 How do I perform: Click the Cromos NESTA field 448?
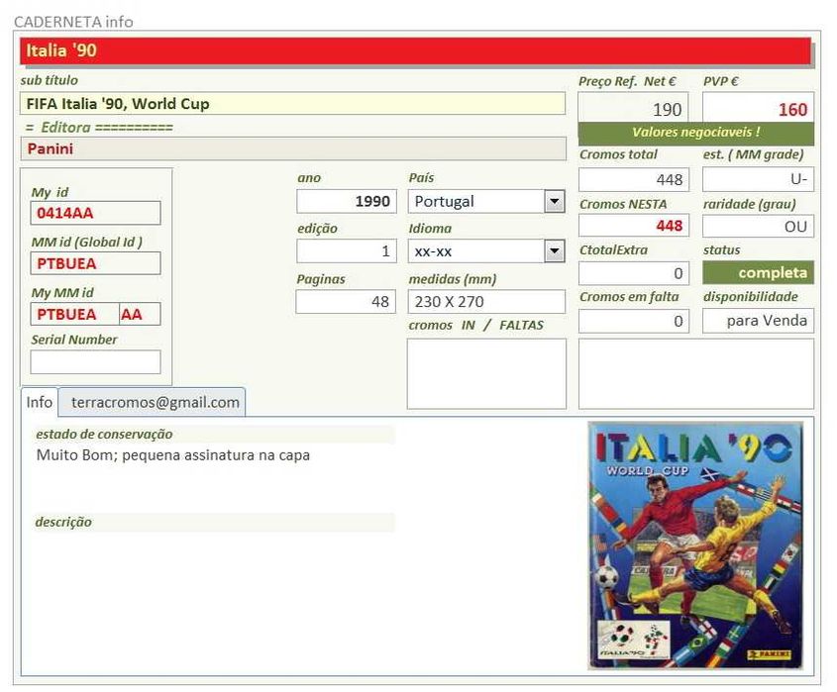click(x=634, y=226)
